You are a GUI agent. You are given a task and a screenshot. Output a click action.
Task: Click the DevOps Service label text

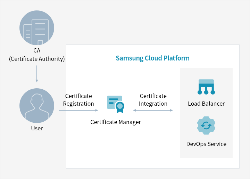(x=206, y=144)
